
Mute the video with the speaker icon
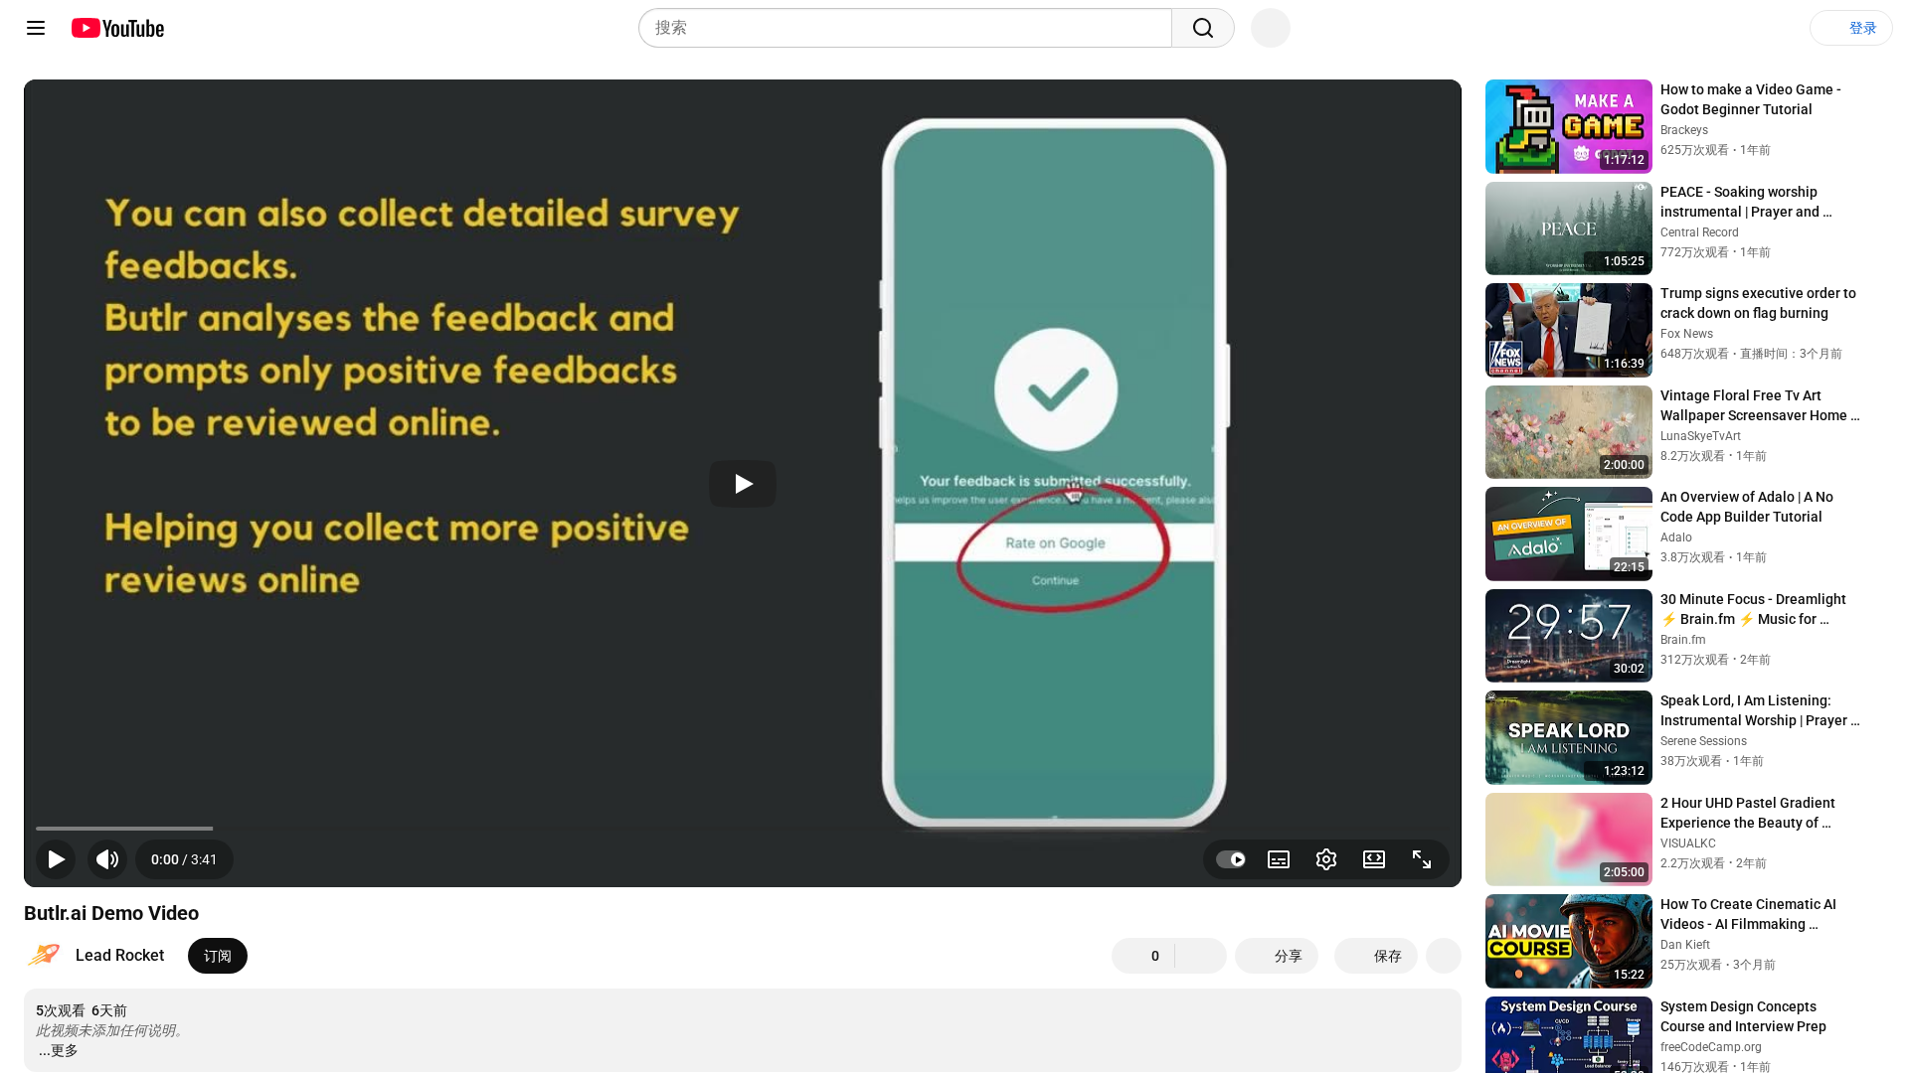(107, 859)
